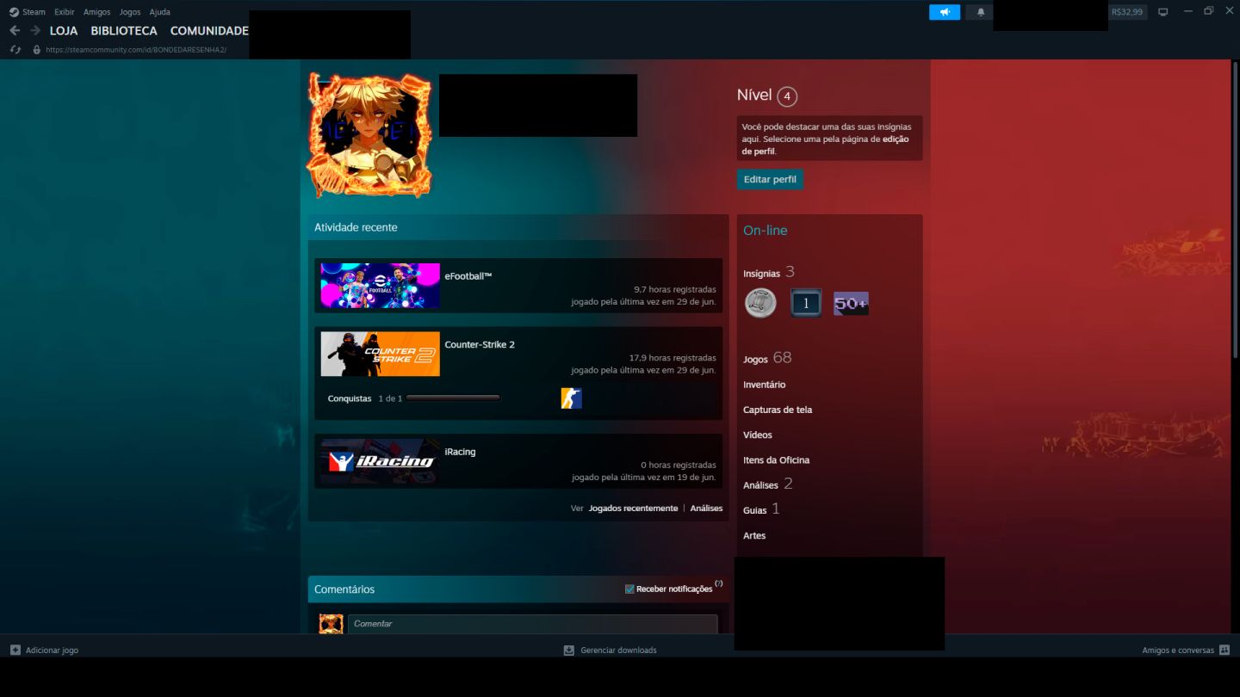Open the Inventário link

pyautogui.click(x=764, y=385)
